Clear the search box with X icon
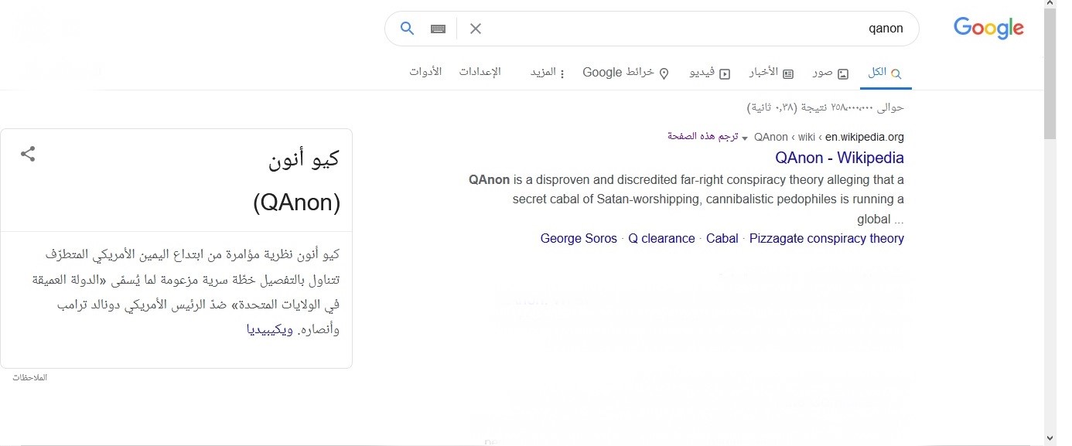The image size is (1072, 446). pos(476,29)
